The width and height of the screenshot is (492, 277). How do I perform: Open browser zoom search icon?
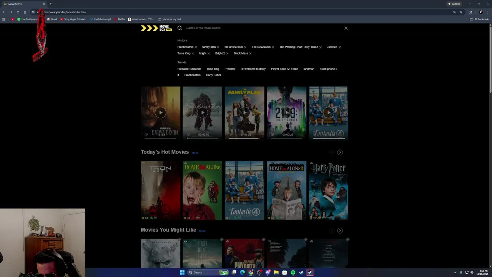coord(454,12)
